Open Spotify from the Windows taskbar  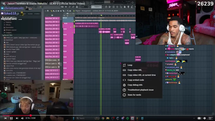point(127,118)
